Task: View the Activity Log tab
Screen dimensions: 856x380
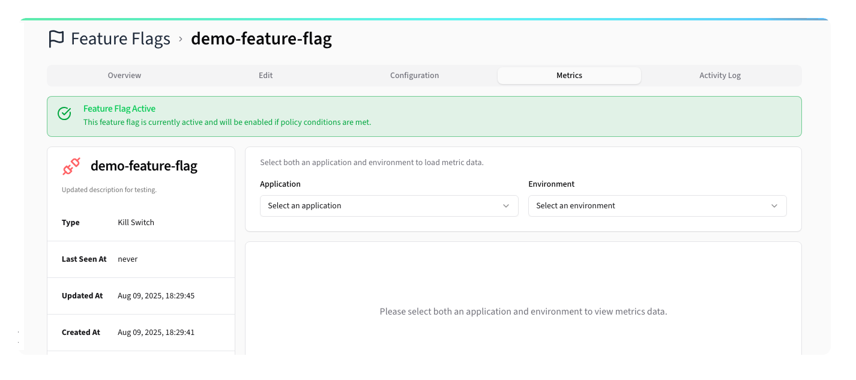Action: (x=720, y=75)
